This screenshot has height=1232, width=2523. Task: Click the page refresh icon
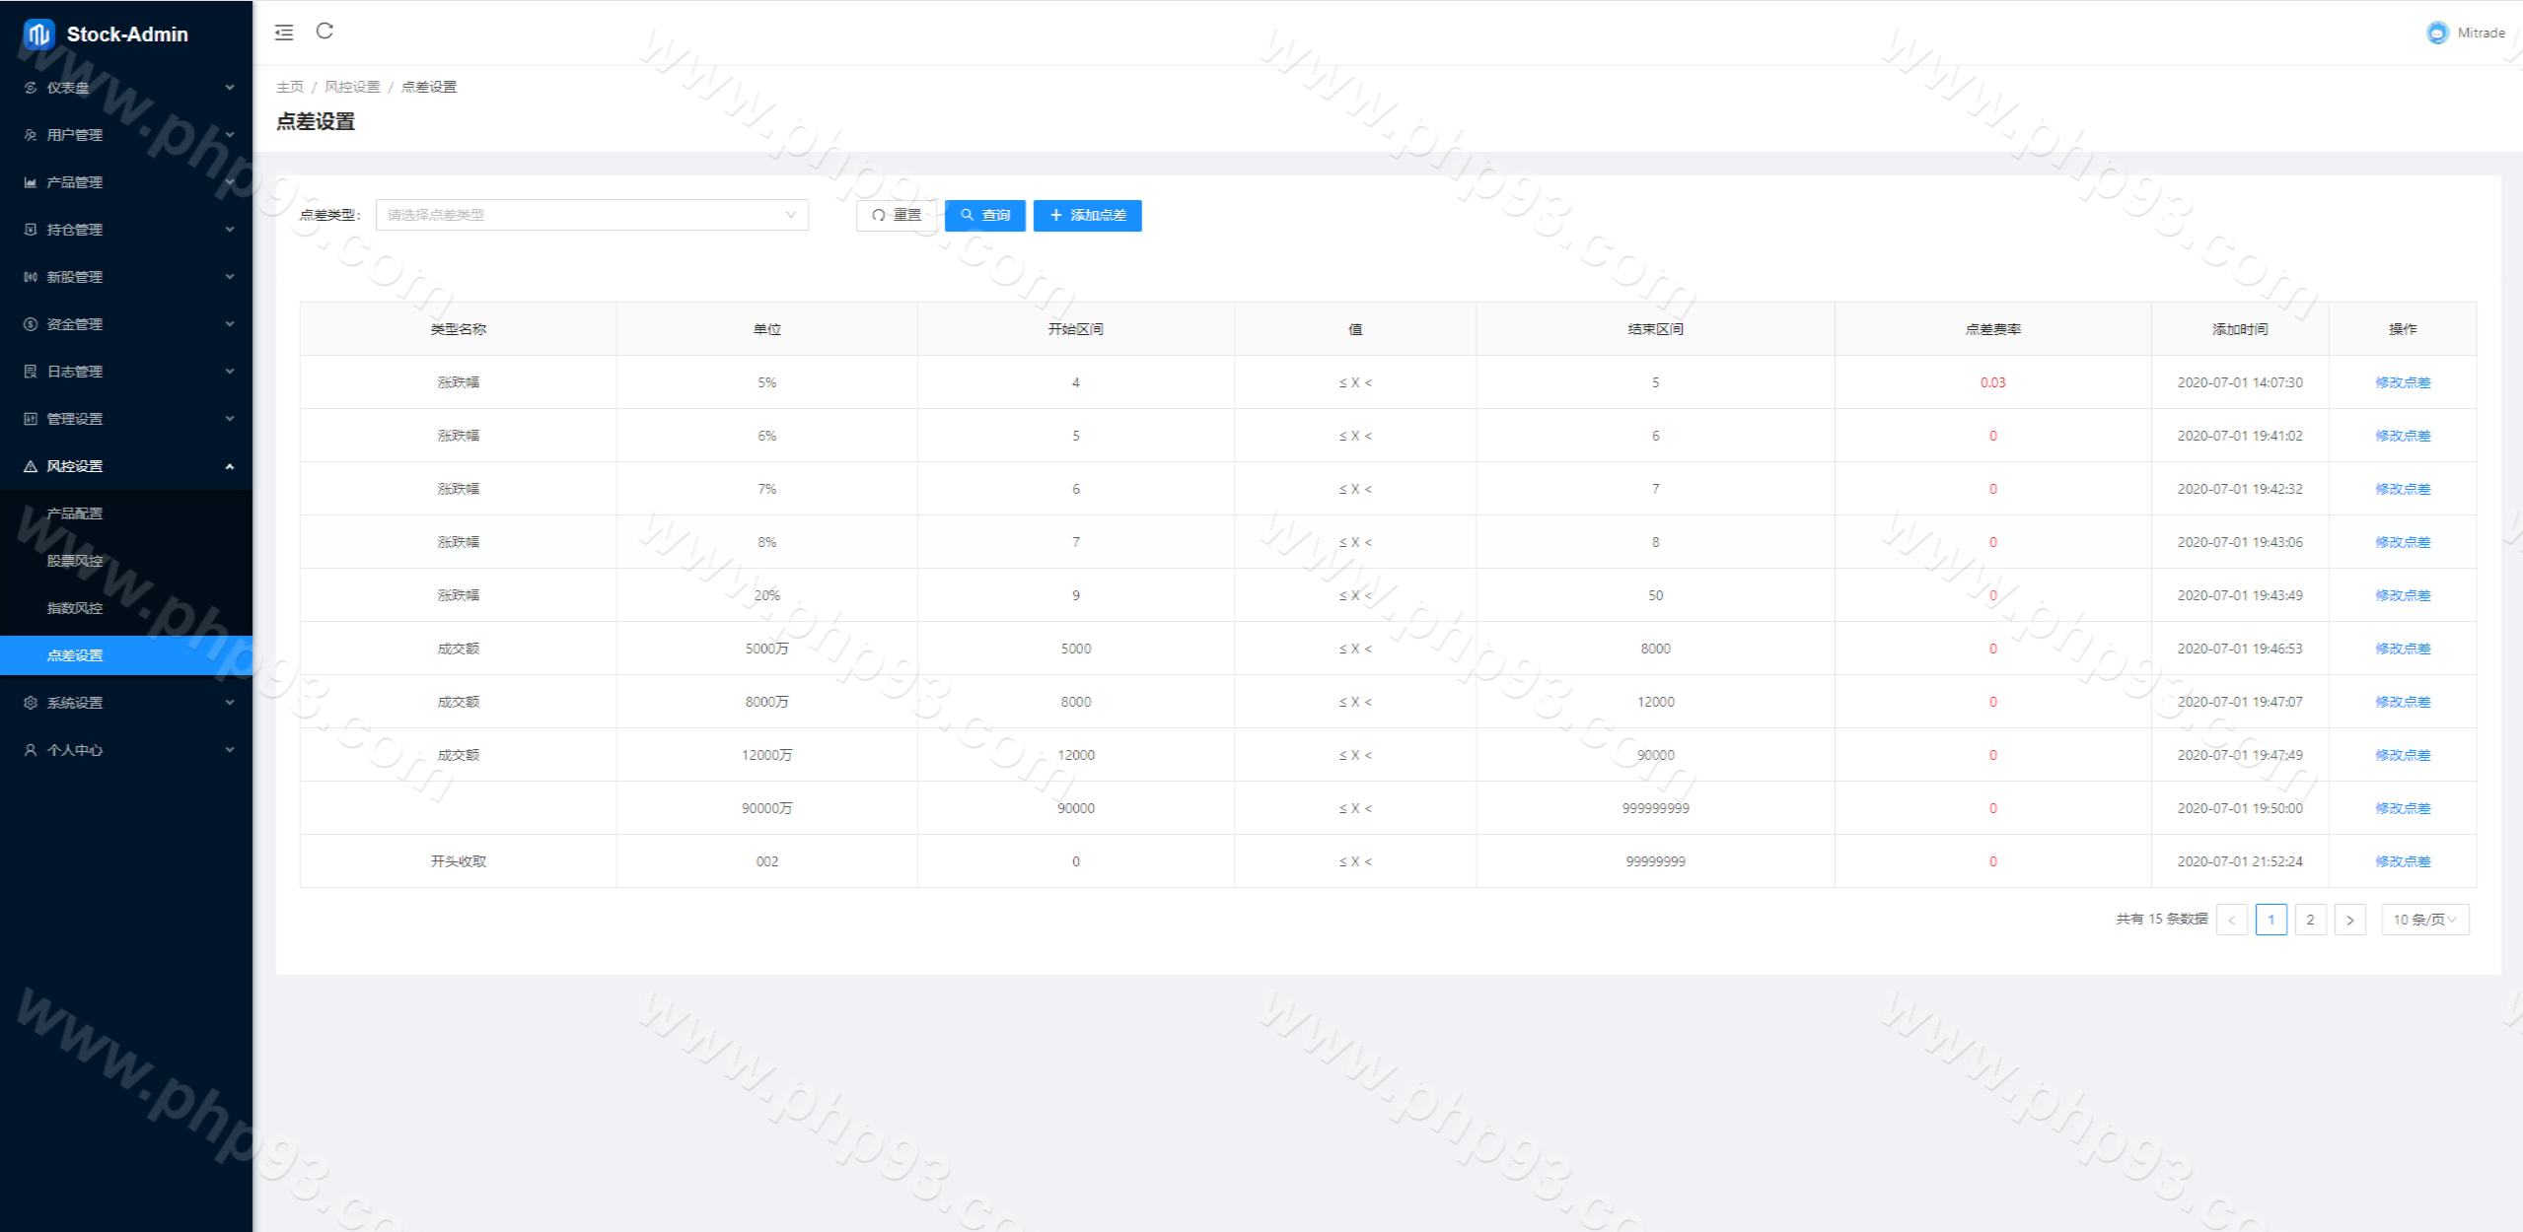(x=324, y=32)
